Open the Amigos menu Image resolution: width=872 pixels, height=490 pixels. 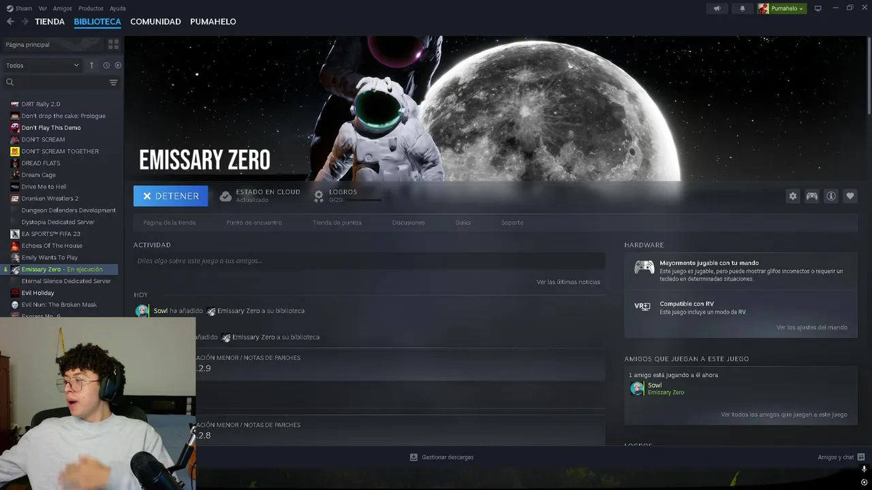63,8
